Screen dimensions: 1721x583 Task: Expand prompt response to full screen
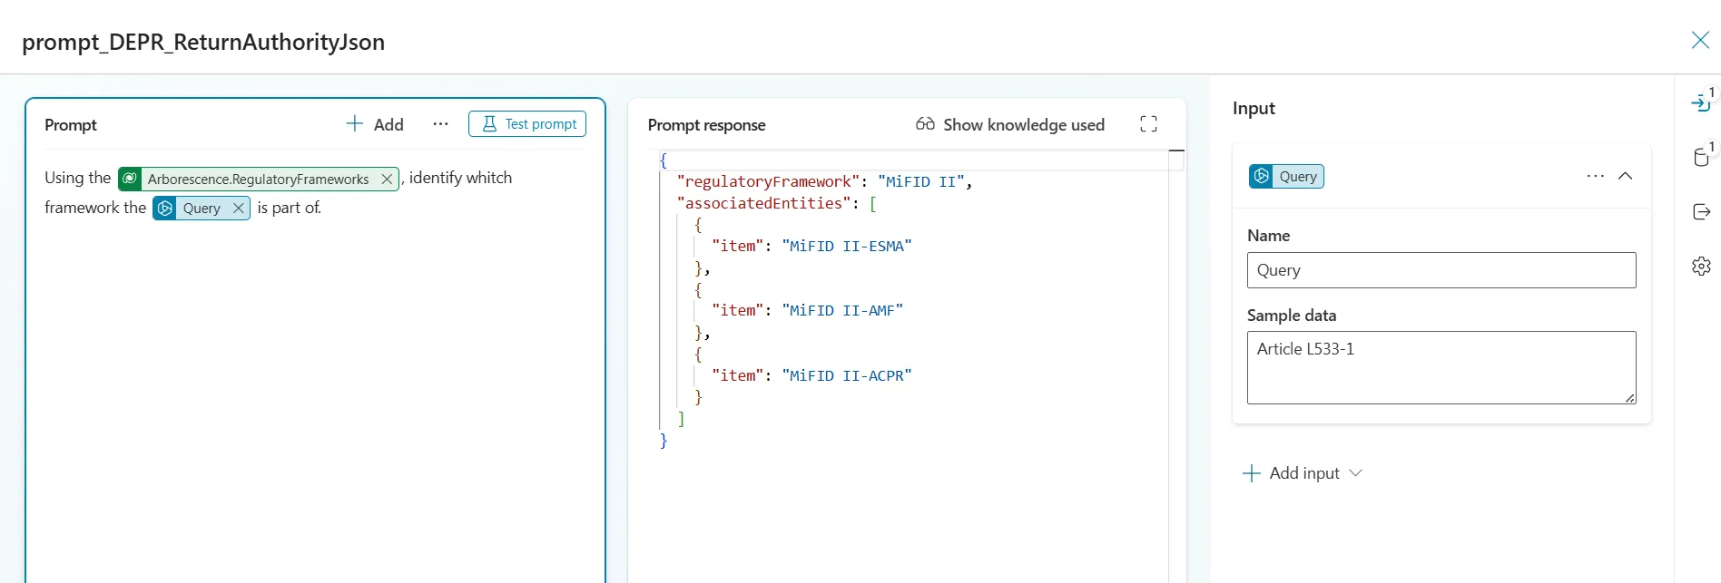click(x=1148, y=124)
